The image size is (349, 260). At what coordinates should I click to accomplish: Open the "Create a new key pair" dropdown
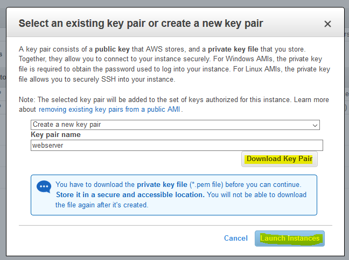(x=175, y=125)
